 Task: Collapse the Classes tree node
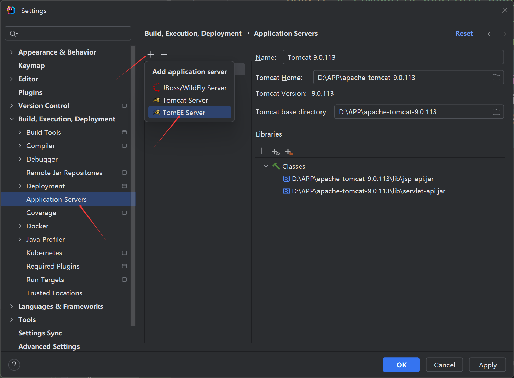pos(266,166)
